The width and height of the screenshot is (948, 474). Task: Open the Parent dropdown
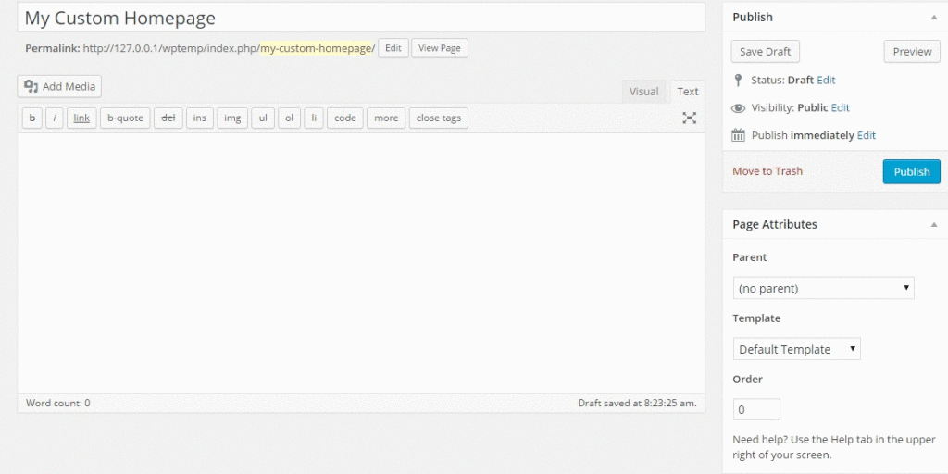coord(823,288)
